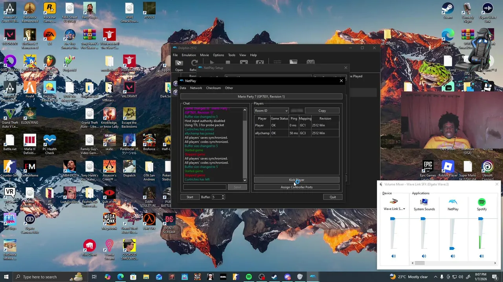Click the Open icon in Dolphin's toolbar

(179, 66)
